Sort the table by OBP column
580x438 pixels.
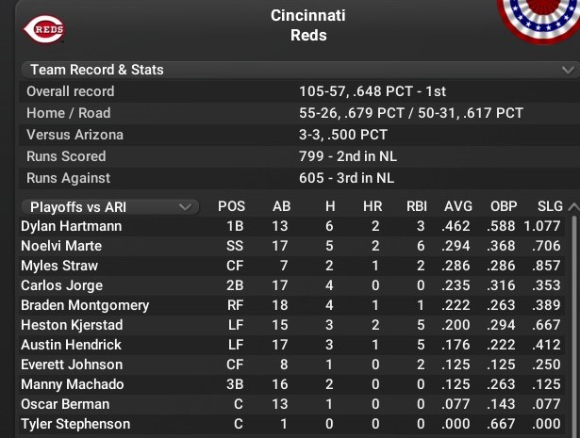pyautogui.click(x=504, y=206)
